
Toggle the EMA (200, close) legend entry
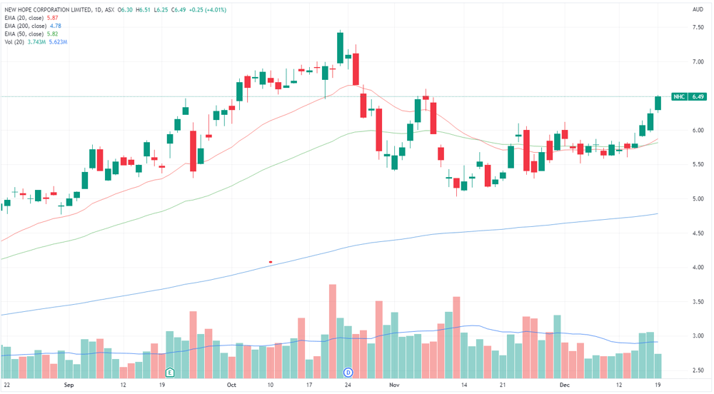33,26
